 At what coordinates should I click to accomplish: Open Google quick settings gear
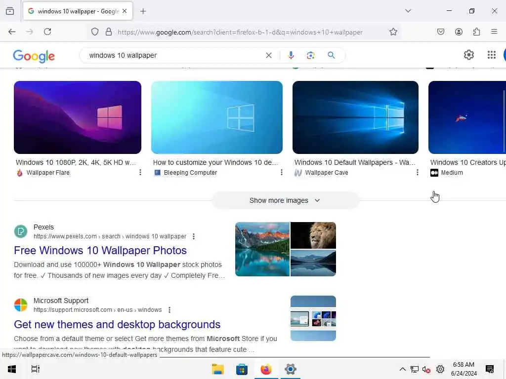pos(468,55)
